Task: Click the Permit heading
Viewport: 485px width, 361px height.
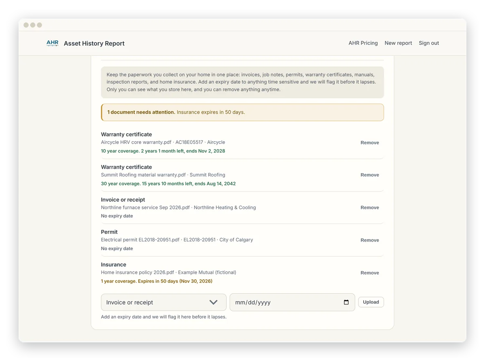Action: point(109,232)
